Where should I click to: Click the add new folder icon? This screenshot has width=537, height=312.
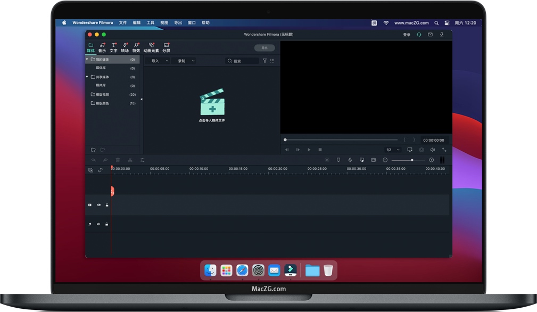(93, 150)
